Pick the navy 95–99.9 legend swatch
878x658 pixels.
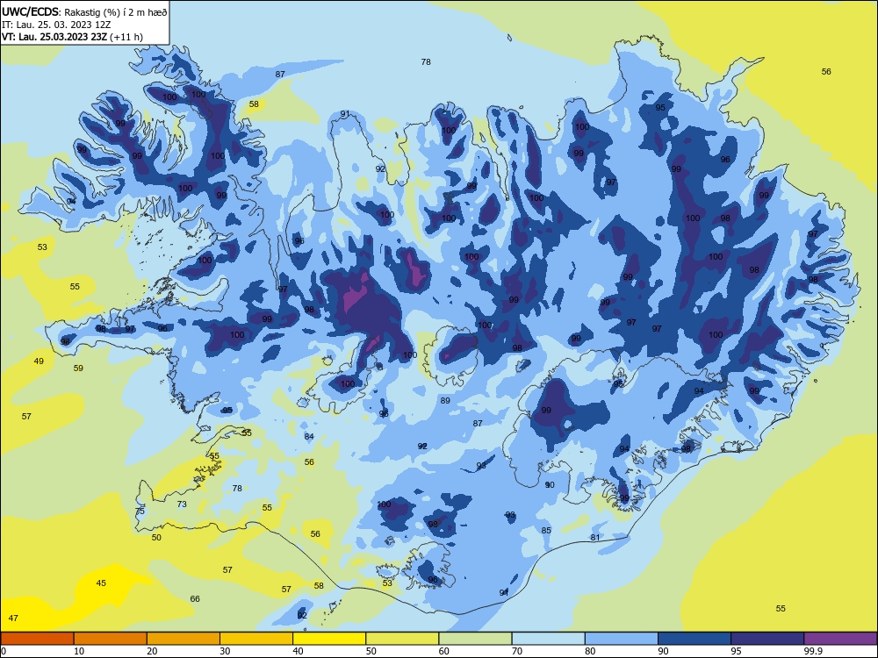tap(767, 639)
